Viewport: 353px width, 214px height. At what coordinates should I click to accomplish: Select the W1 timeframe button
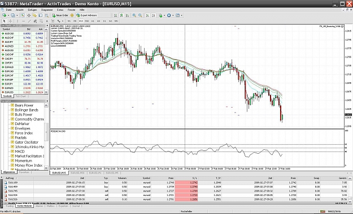coord(110,21)
